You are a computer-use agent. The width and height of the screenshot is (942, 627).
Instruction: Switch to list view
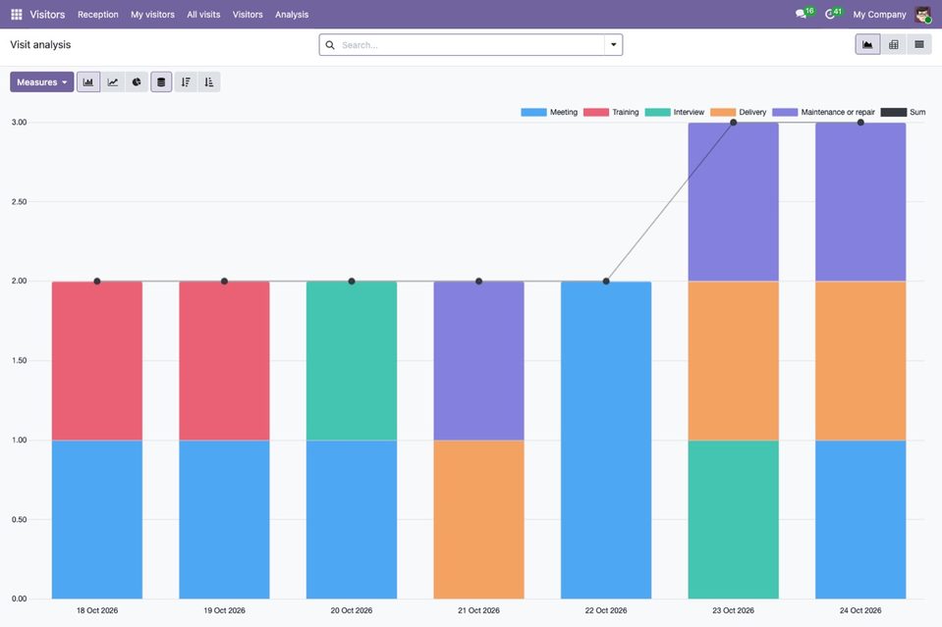919,44
